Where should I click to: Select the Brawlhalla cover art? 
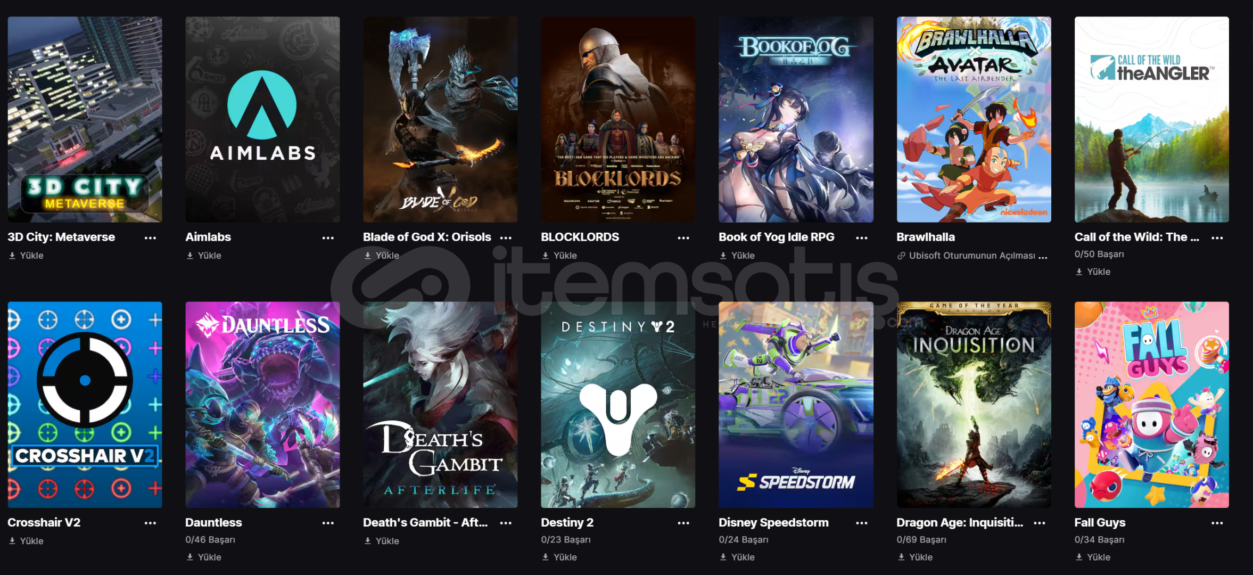coord(974,119)
